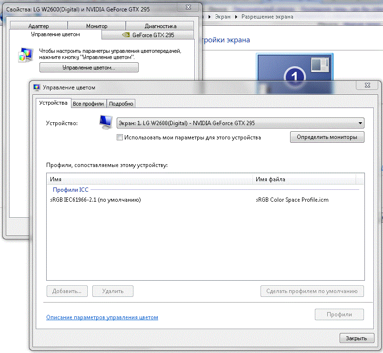Click breadcrumb arrow before Разрешение экрана
The image size is (383, 353).
(236, 17)
